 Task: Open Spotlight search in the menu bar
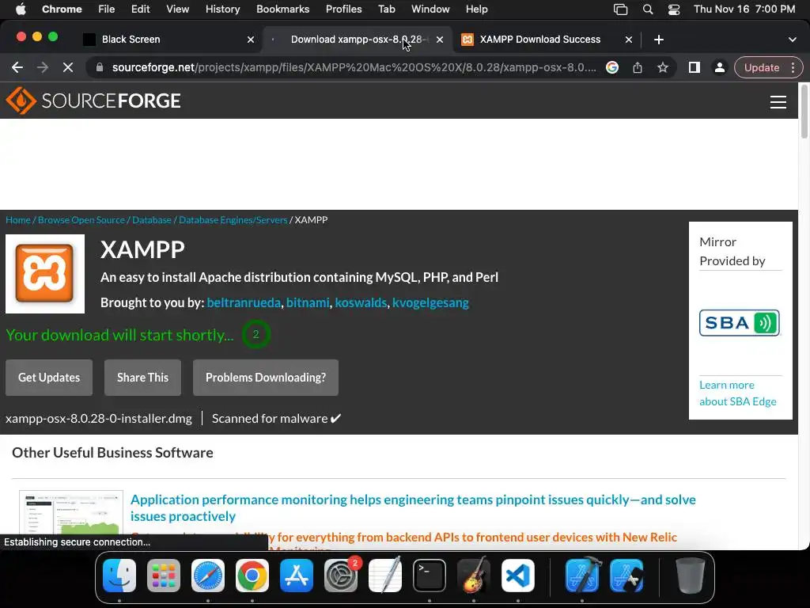(648, 9)
